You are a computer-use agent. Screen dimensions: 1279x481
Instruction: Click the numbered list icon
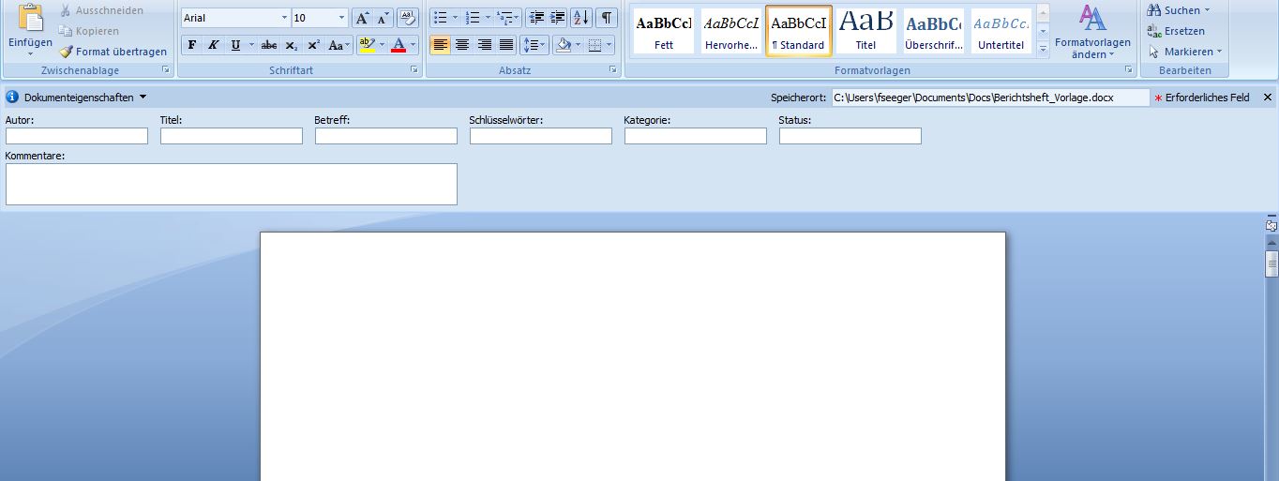tap(473, 18)
